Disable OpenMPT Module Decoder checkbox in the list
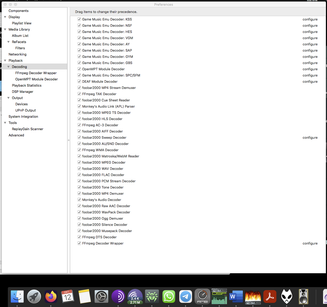 79,69
